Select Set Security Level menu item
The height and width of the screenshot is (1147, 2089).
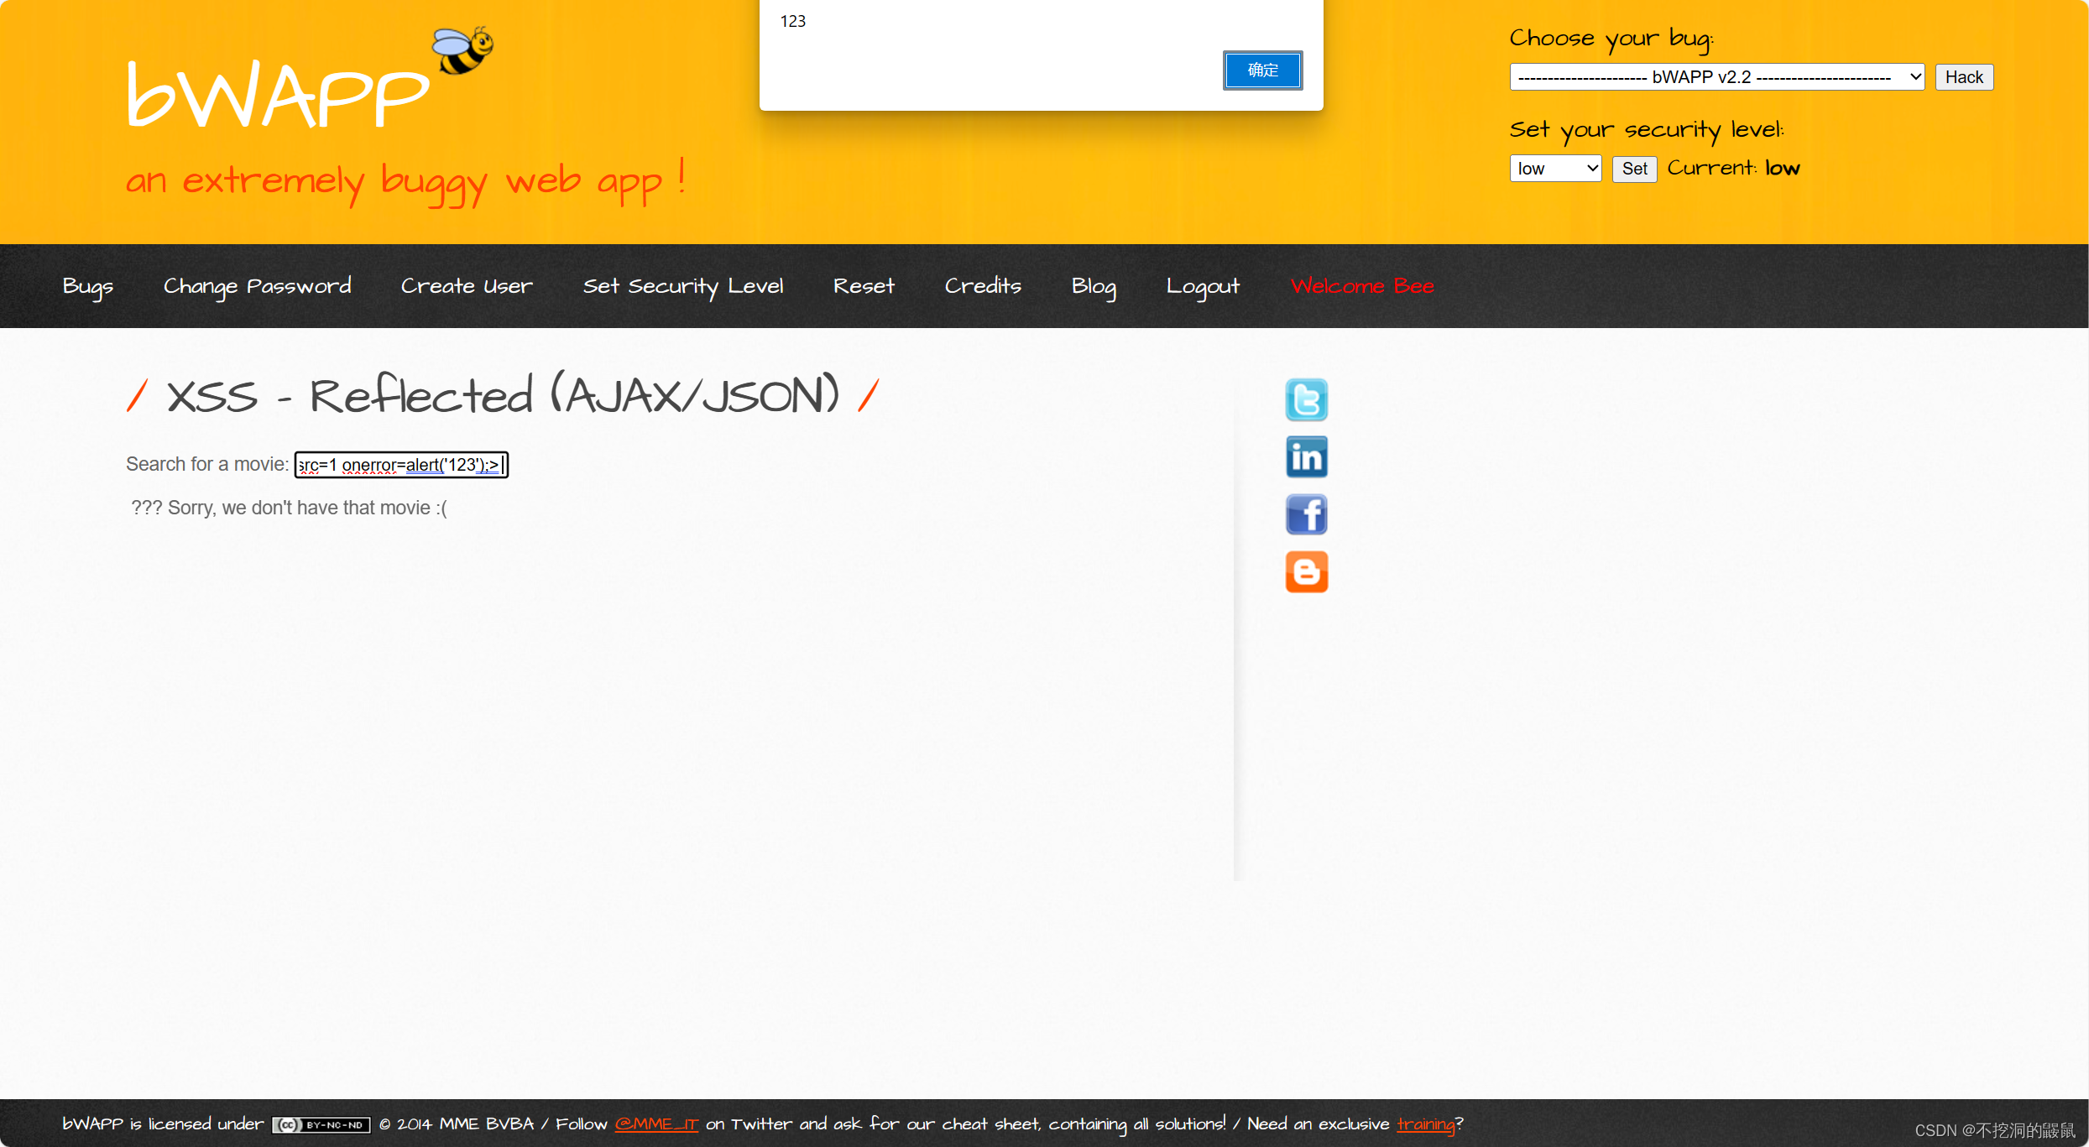[683, 286]
